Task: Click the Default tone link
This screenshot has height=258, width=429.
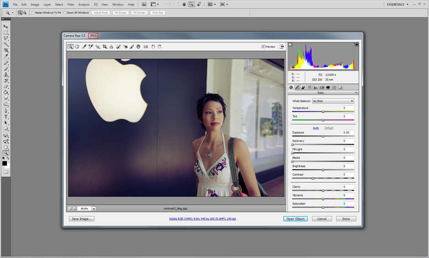Action: click(x=329, y=128)
